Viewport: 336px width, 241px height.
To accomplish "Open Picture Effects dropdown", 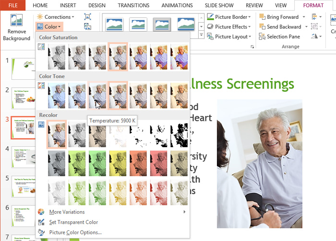I will point(229,26).
